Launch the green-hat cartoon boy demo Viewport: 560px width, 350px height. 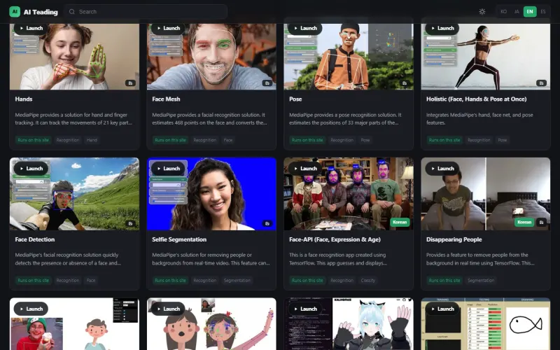pos(31,309)
